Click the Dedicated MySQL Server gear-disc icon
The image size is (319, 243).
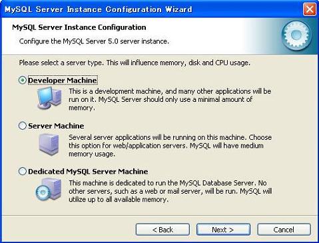point(49,189)
